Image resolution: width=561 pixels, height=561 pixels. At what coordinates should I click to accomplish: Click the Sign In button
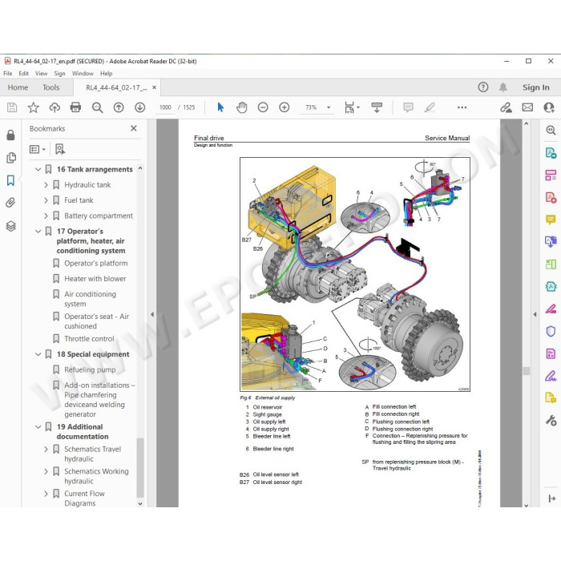pos(535,87)
